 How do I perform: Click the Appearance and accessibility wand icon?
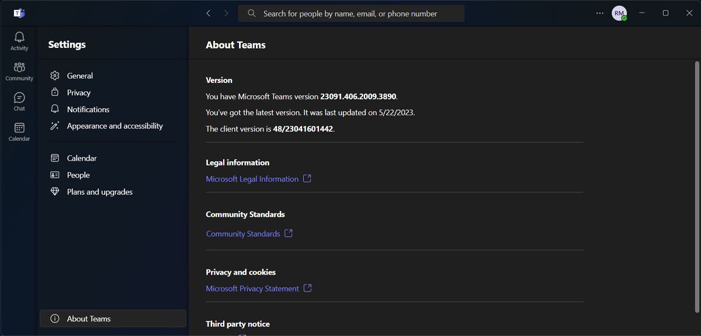[x=55, y=126]
